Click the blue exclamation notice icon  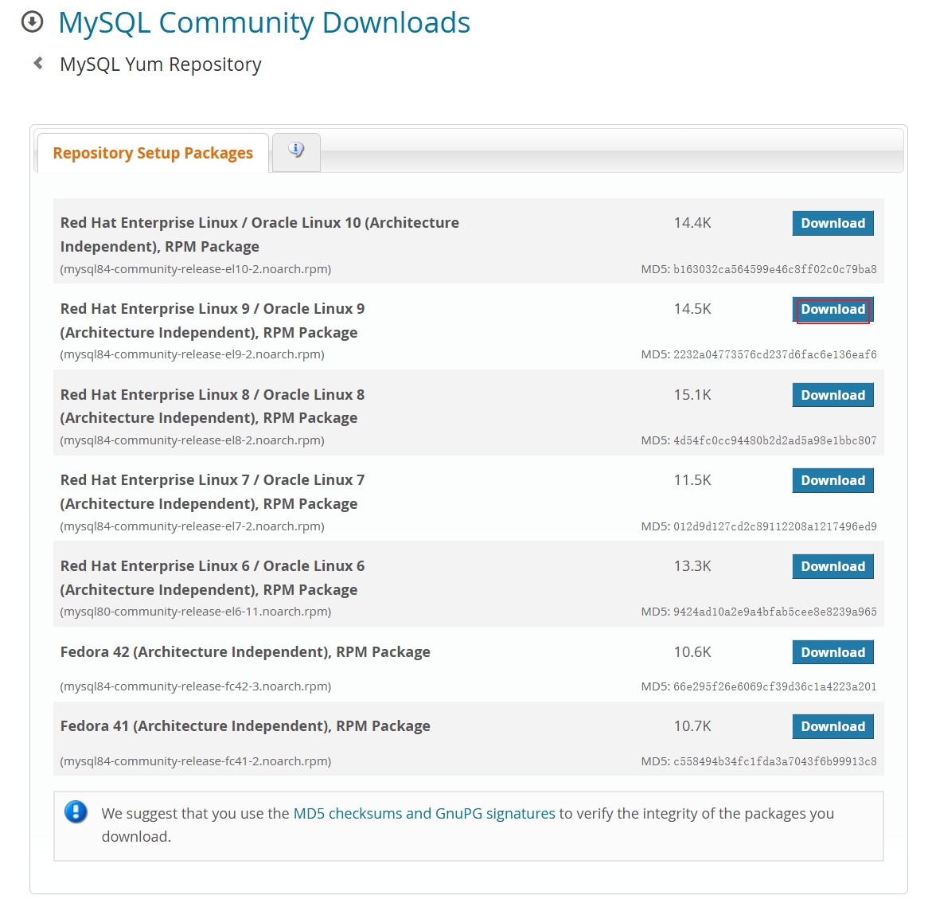[76, 812]
